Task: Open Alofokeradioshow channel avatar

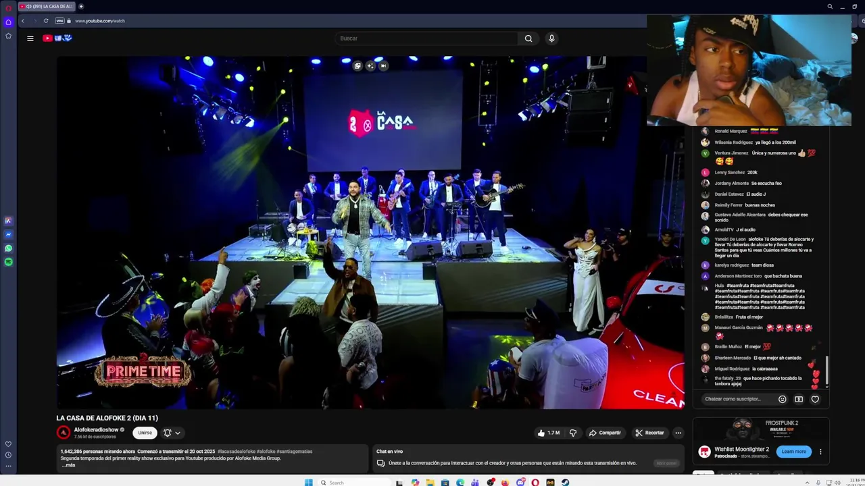Action: tap(64, 433)
